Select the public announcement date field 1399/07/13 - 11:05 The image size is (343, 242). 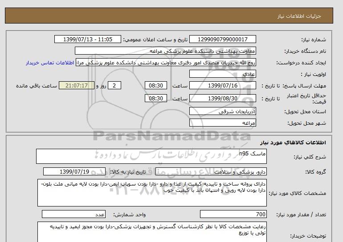tap(87, 39)
